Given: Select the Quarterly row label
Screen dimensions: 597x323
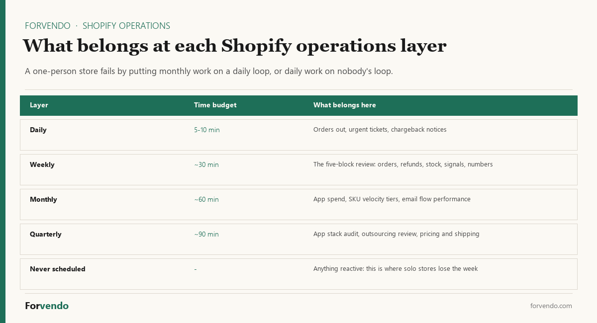Looking at the screenshot, I should pyautogui.click(x=46, y=234).
